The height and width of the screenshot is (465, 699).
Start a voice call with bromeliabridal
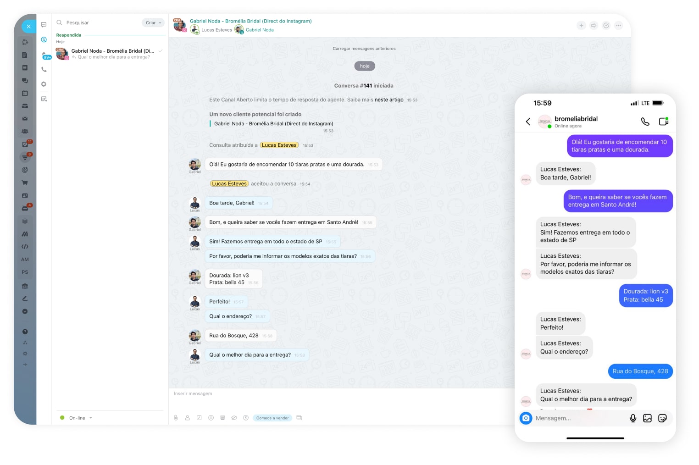click(x=645, y=122)
